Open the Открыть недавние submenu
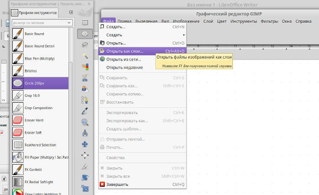Viewport: 319px width, 195px height. click(x=127, y=67)
